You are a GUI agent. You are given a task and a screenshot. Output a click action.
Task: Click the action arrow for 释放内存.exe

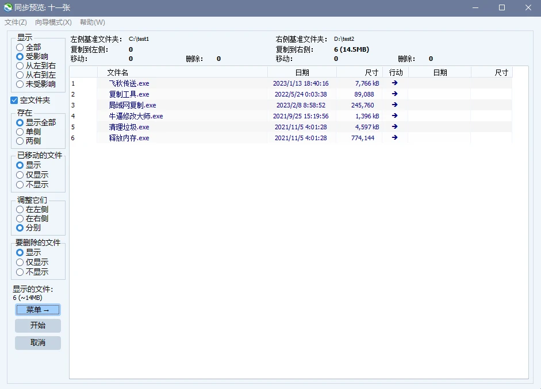point(395,137)
